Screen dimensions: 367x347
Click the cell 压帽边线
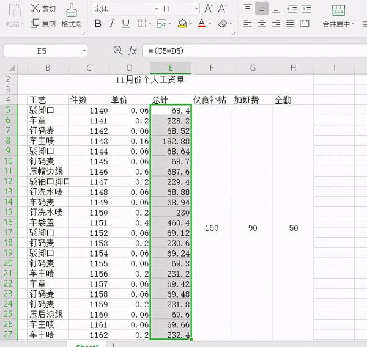tap(48, 172)
